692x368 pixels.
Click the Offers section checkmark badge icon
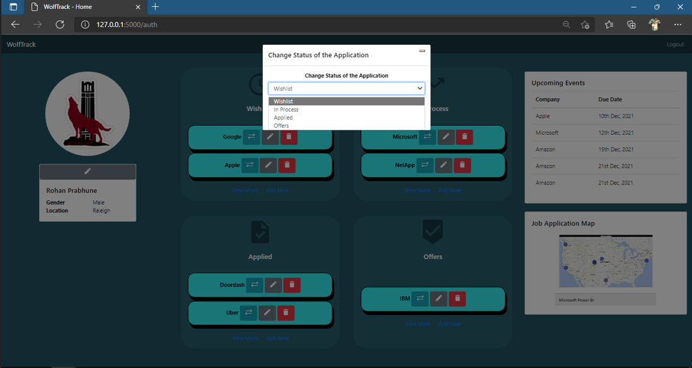pos(432,232)
